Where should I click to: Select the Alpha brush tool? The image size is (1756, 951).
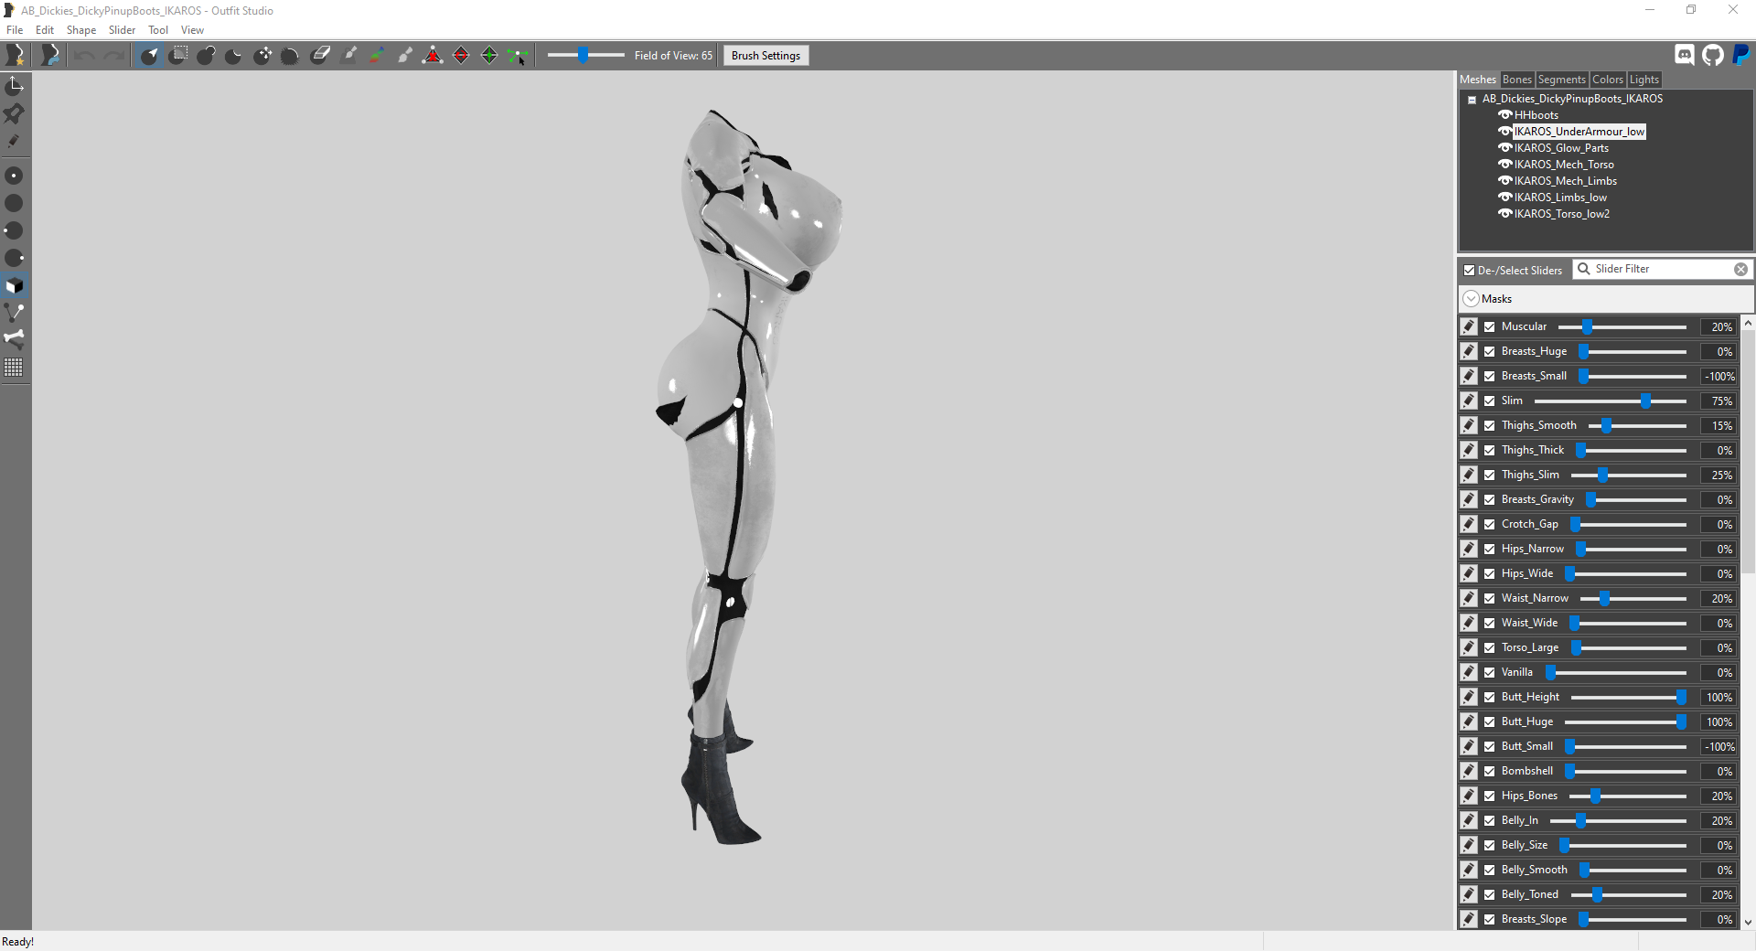(405, 56)
